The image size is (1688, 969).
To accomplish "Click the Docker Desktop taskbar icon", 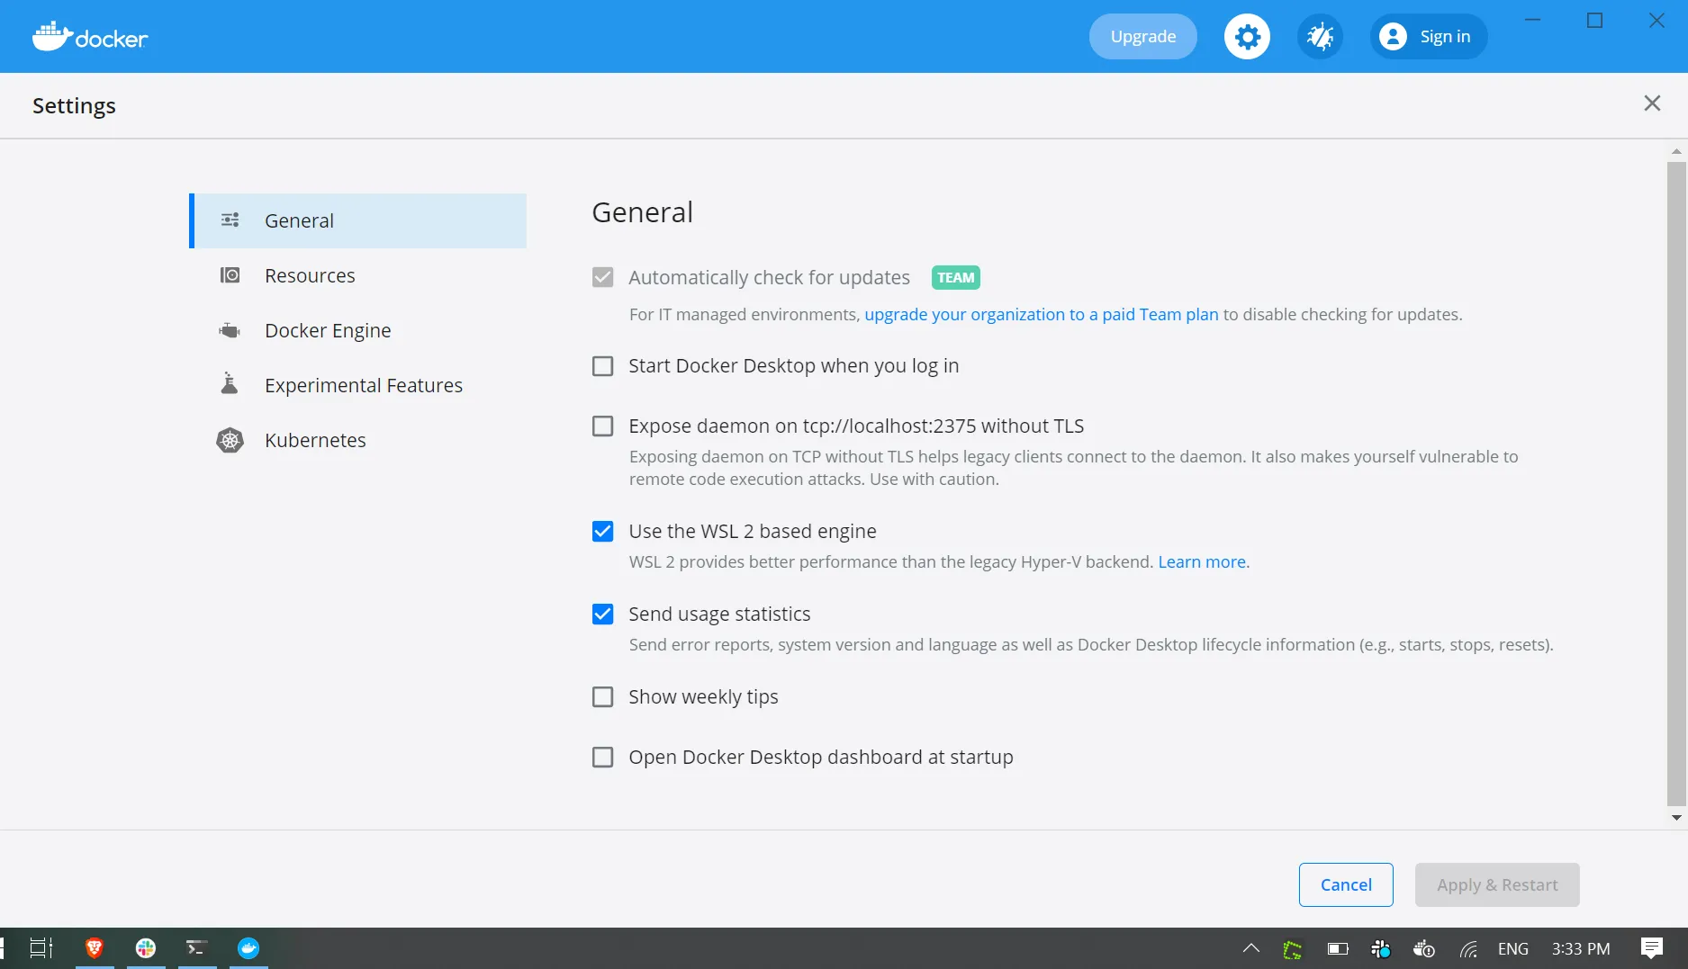I will tap(248, 948).
